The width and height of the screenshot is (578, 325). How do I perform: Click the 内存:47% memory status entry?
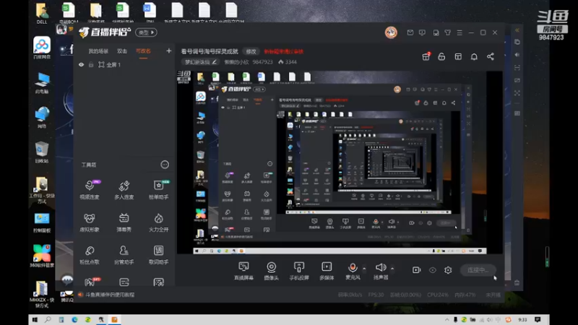(x=465, y=295)
